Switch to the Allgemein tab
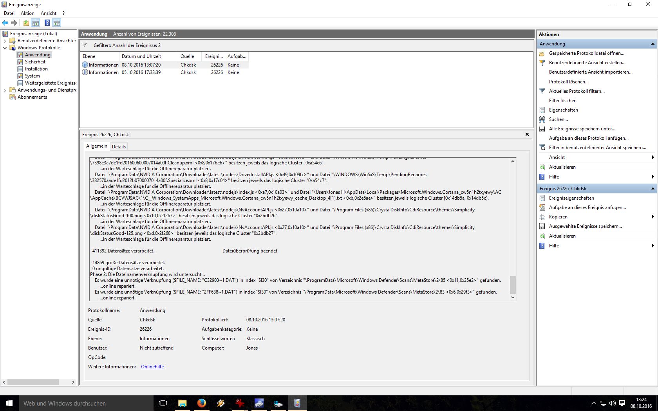The image size is (658, 411). [96, 146]
